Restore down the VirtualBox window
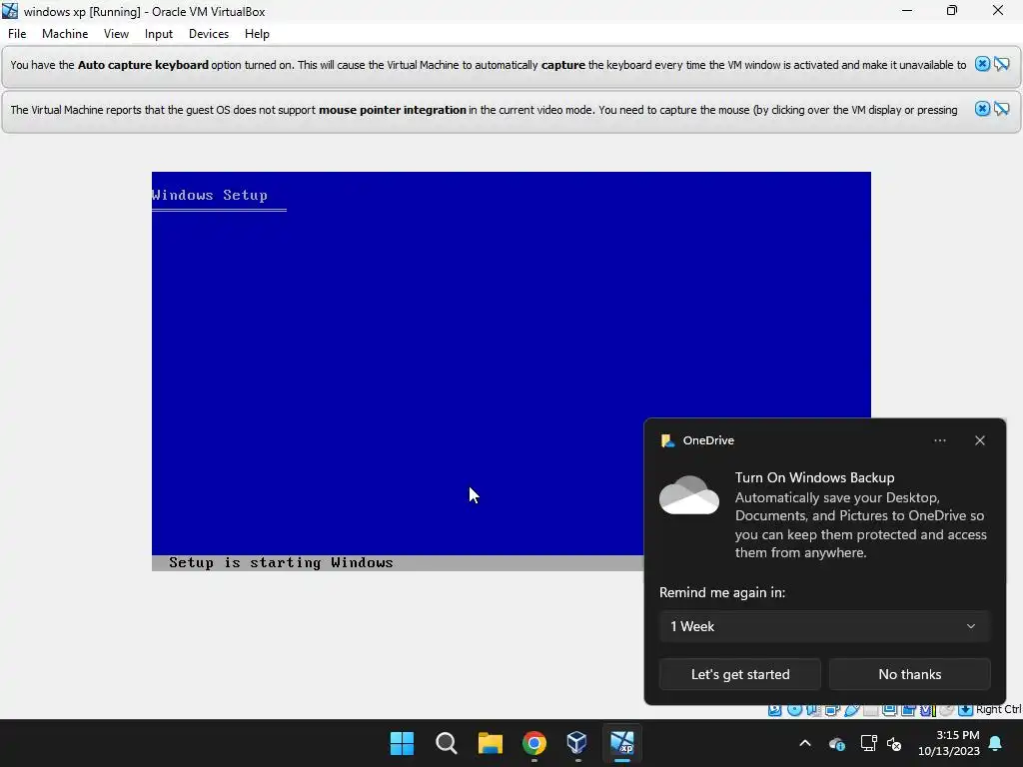 tap(952, 10)
